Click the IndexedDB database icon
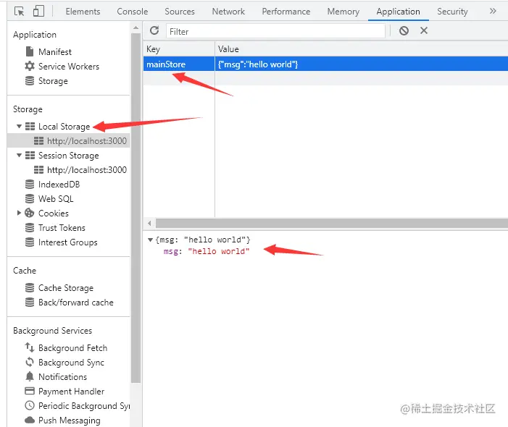The image size is (508, 427). click(30, 185)
